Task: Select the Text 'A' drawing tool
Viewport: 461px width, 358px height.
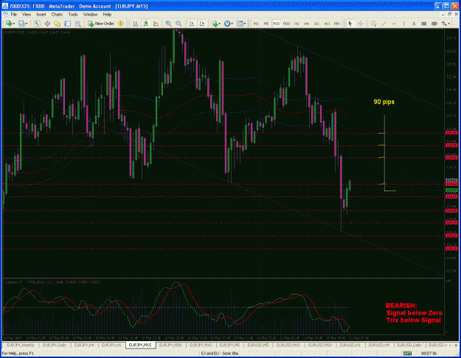Action: [x=414, y=24]
